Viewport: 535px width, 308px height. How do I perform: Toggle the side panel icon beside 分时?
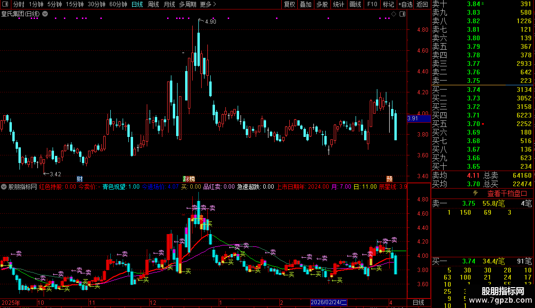pyautogui.click(x=5, y=4)
